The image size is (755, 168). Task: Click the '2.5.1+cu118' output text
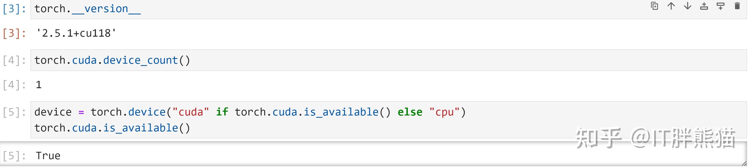click(x=76, y=33)
